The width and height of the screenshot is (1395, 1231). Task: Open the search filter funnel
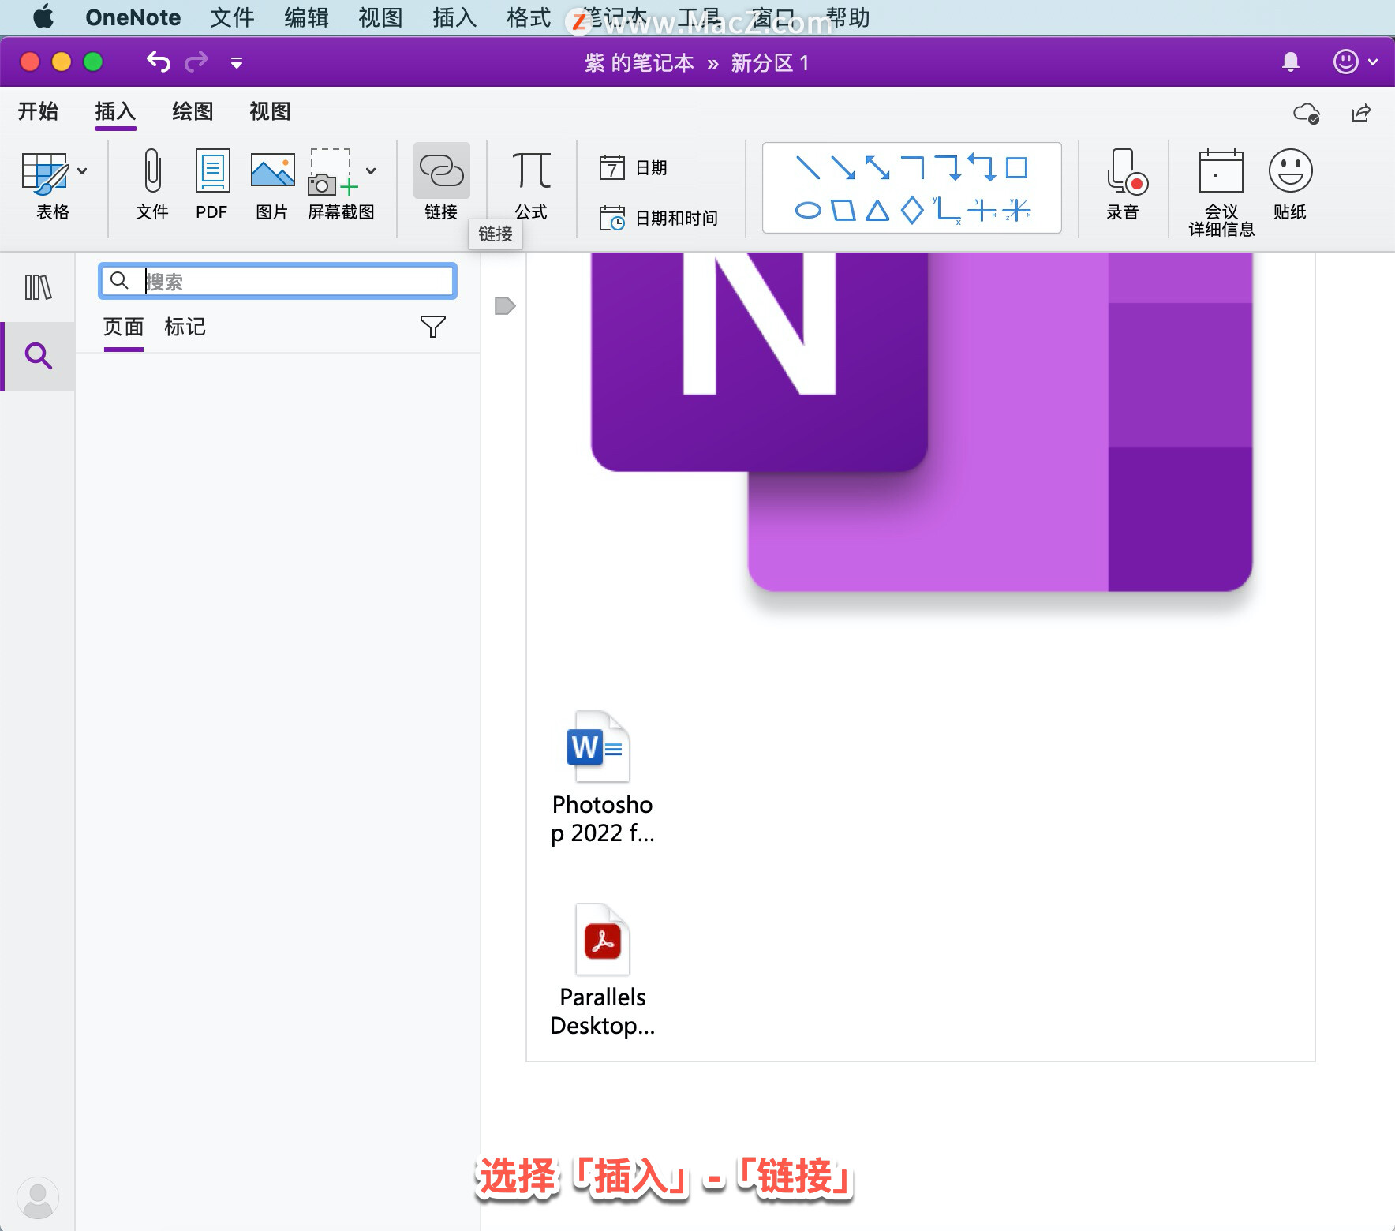pos(433,327)
